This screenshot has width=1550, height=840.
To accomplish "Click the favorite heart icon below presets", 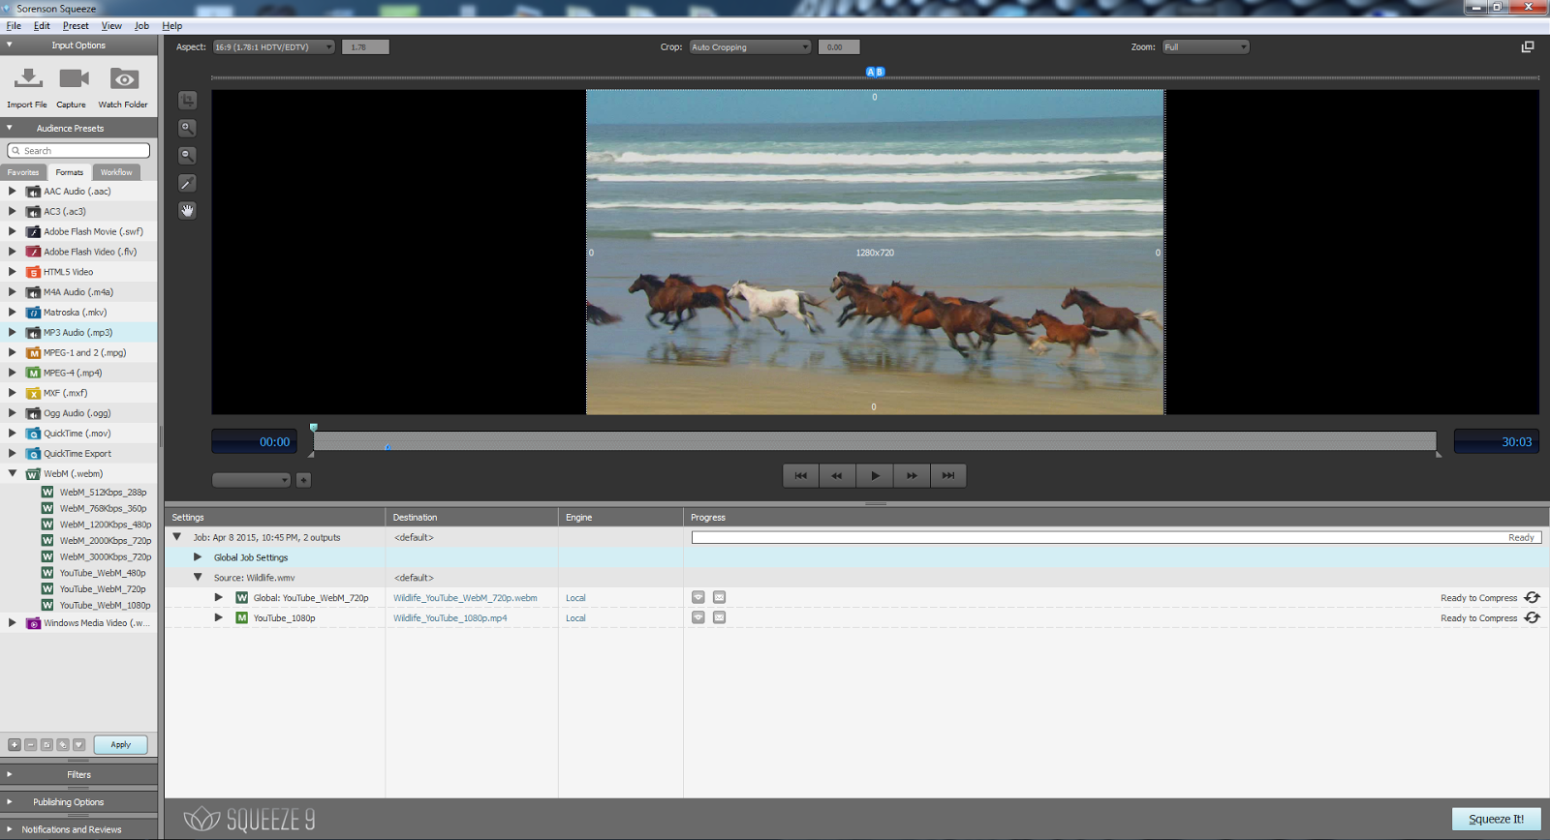I will pyautogui.click(x=78, y=745).
